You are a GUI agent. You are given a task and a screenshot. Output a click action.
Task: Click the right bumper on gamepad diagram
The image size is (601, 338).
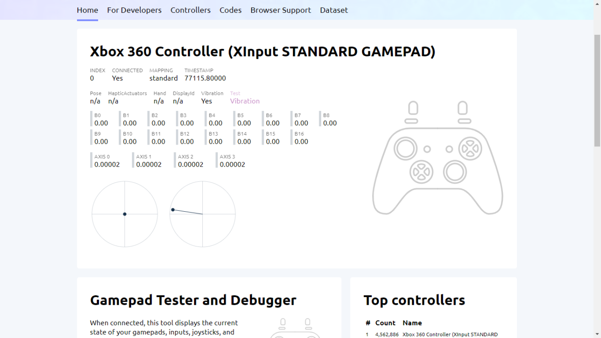point(464,121)
